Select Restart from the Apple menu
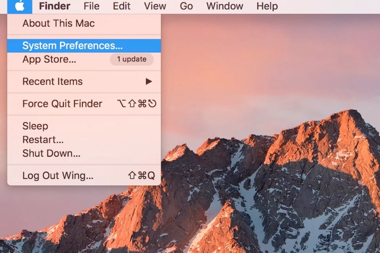The width and height of the screenshot is (380, 253). (43, 139)
